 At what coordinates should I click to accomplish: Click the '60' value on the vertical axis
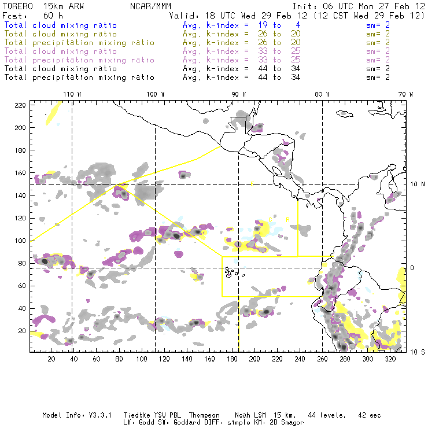pyautogui.click(x=22, y=286)
